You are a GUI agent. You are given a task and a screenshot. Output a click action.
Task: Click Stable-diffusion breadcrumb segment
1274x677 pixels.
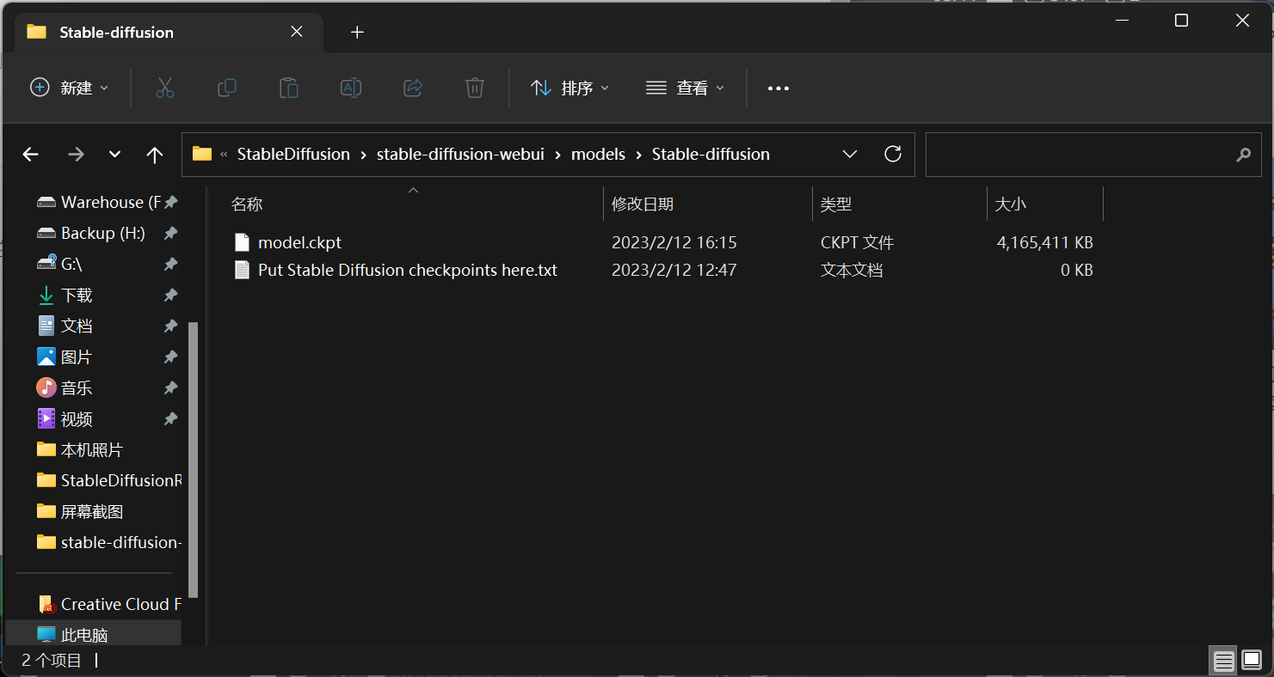[x=711, y=155]
